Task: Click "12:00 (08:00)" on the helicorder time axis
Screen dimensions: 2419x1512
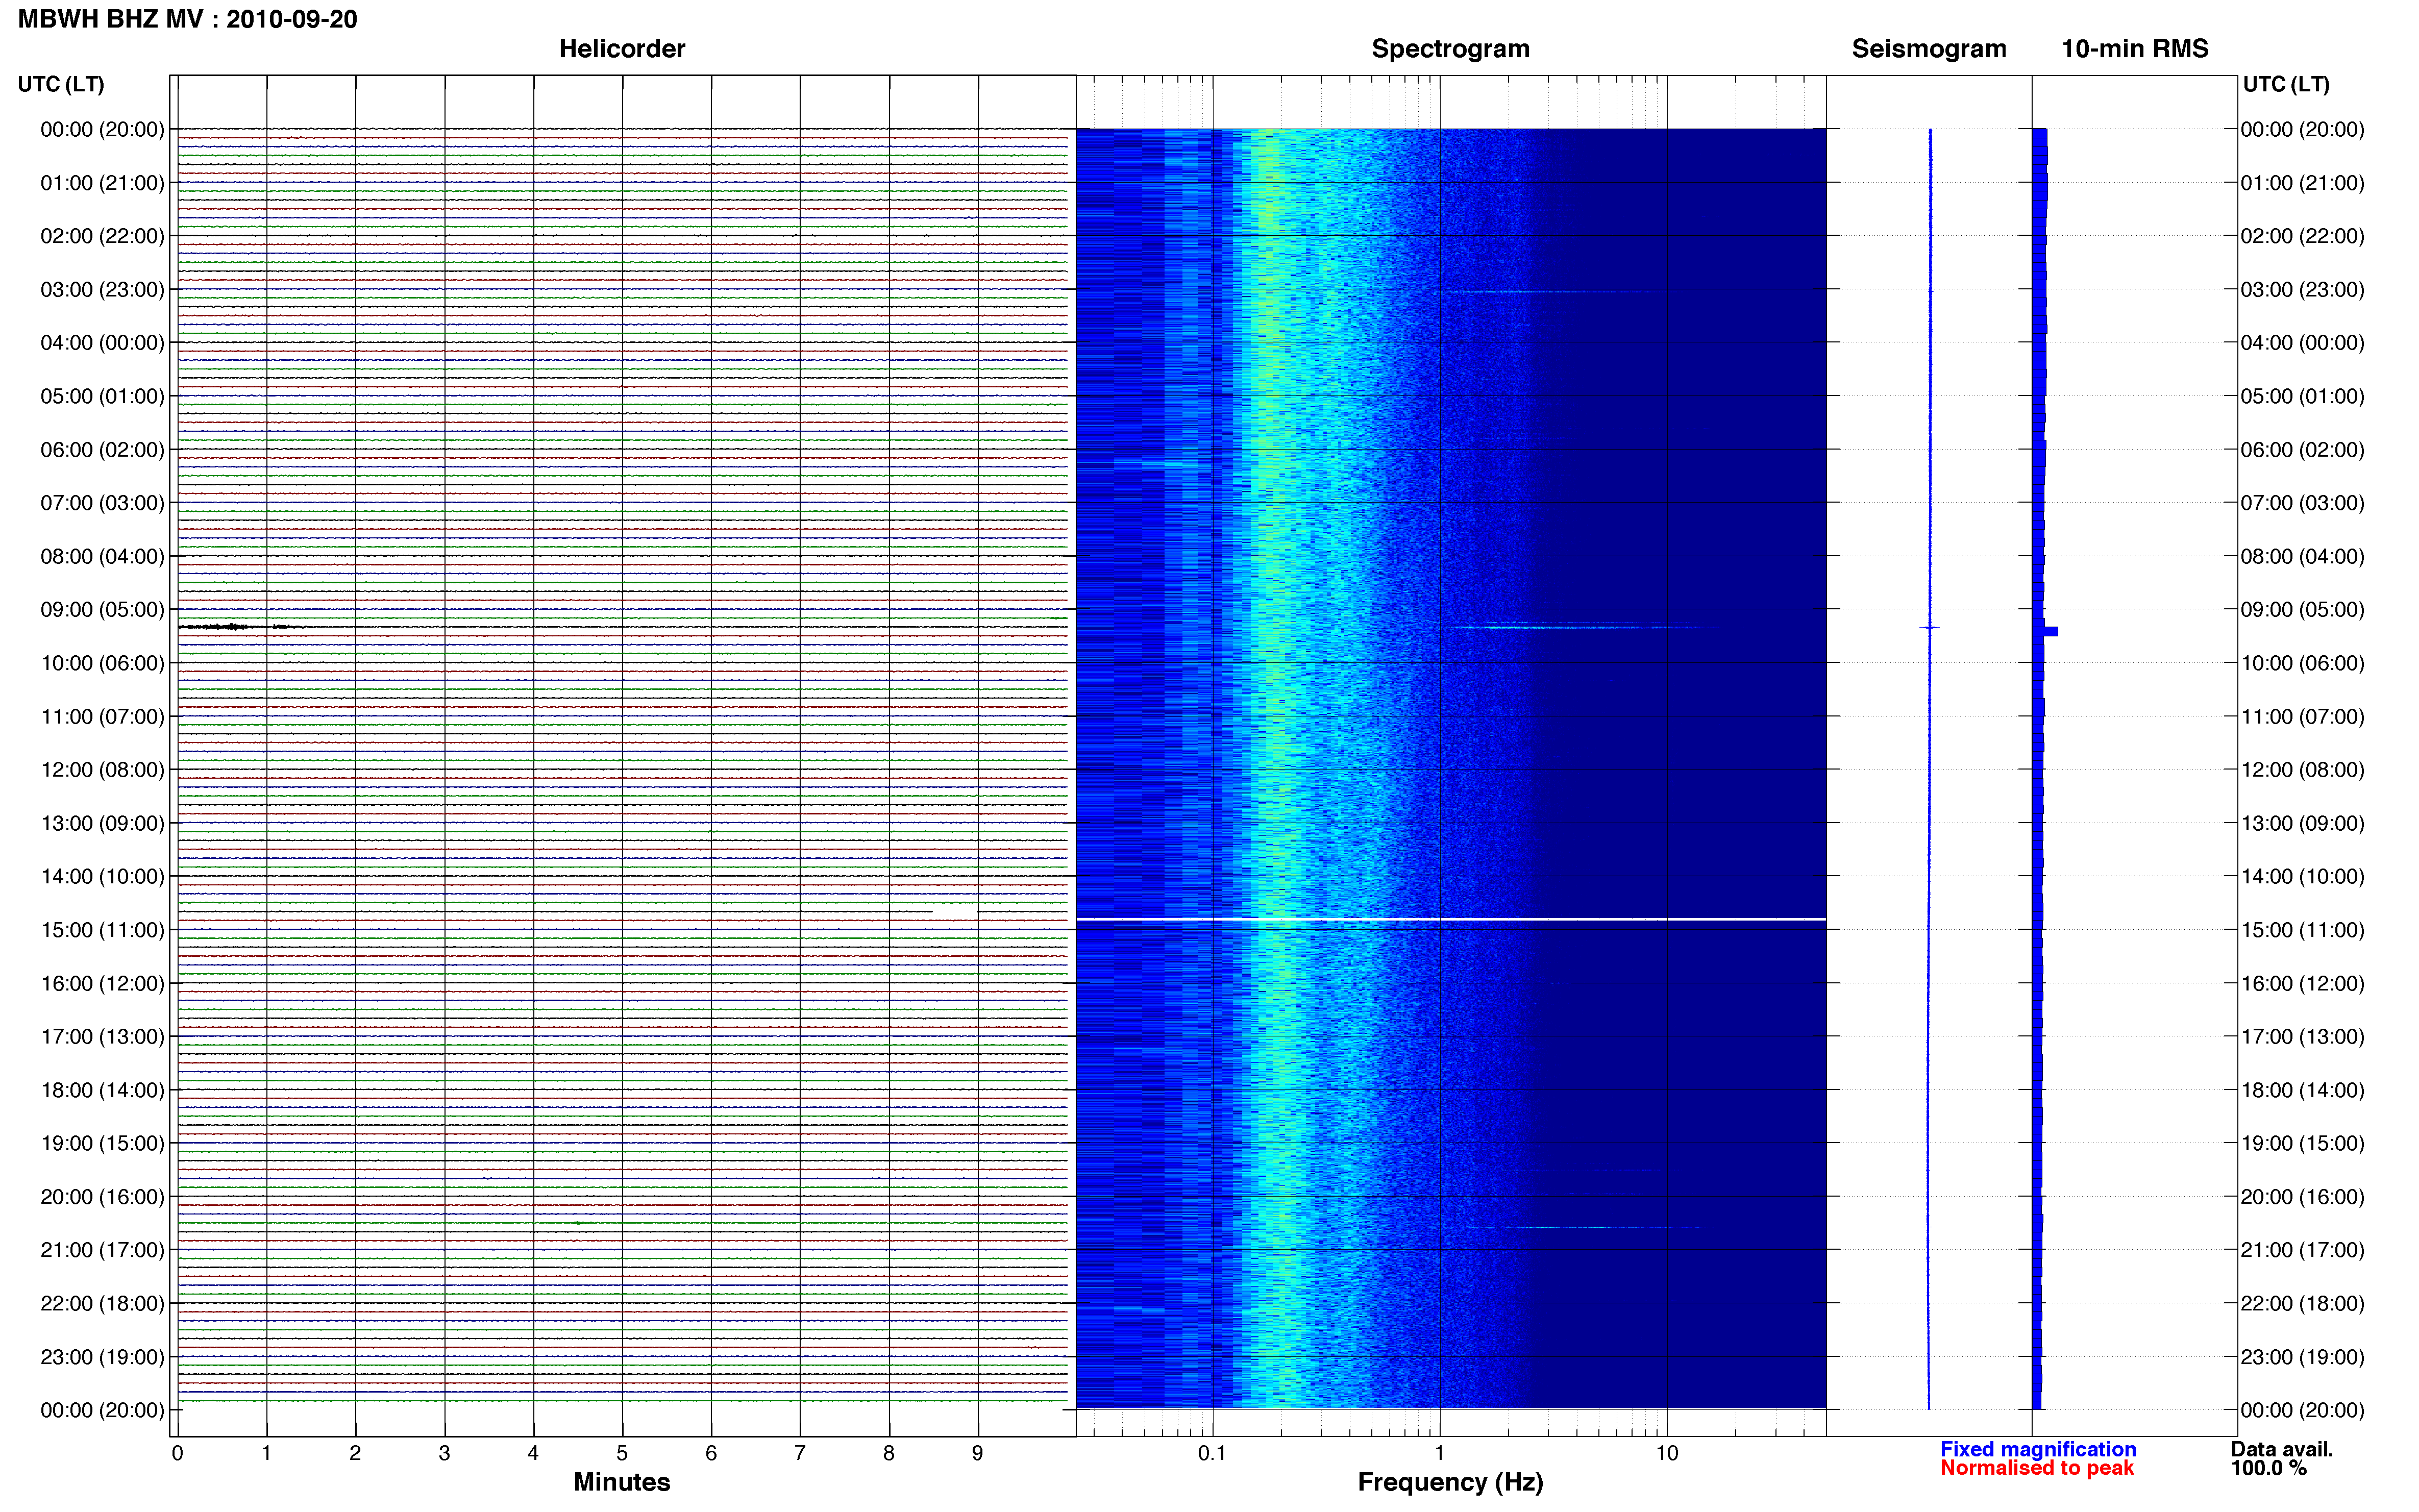Action: coord(102,770)
